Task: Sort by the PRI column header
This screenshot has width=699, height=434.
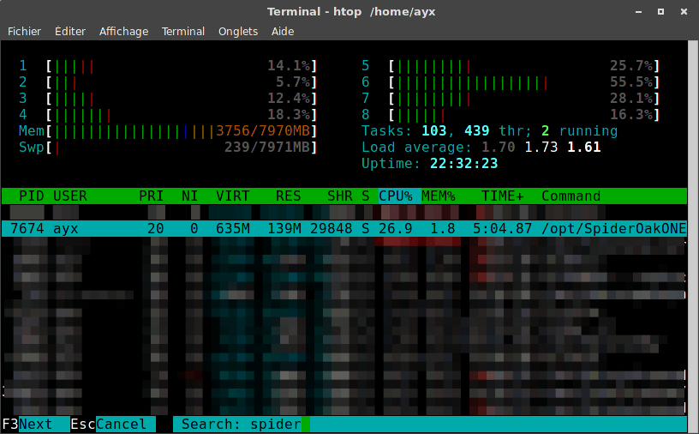Action: (151, 196)
